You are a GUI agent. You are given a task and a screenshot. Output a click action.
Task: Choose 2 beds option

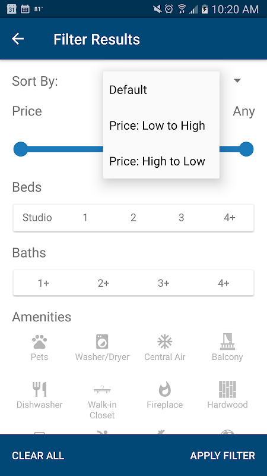[133, 218]
